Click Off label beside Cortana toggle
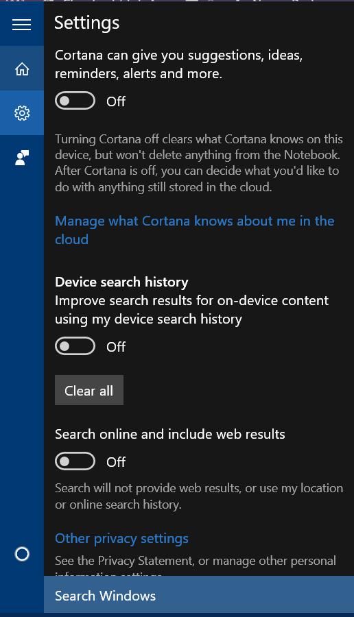The image size is (354, 617). (x=116, y=101)
